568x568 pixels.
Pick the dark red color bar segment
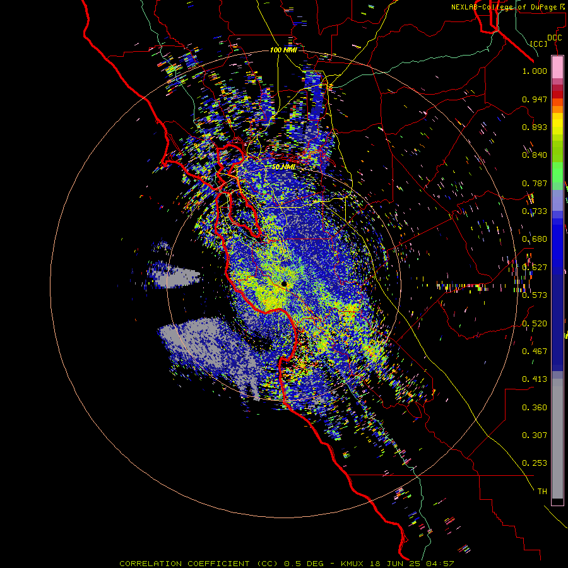[557, 95]
